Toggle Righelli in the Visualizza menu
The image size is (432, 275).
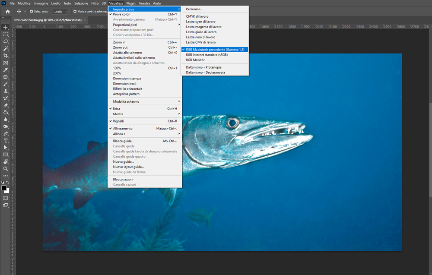(x=118, y=121)
